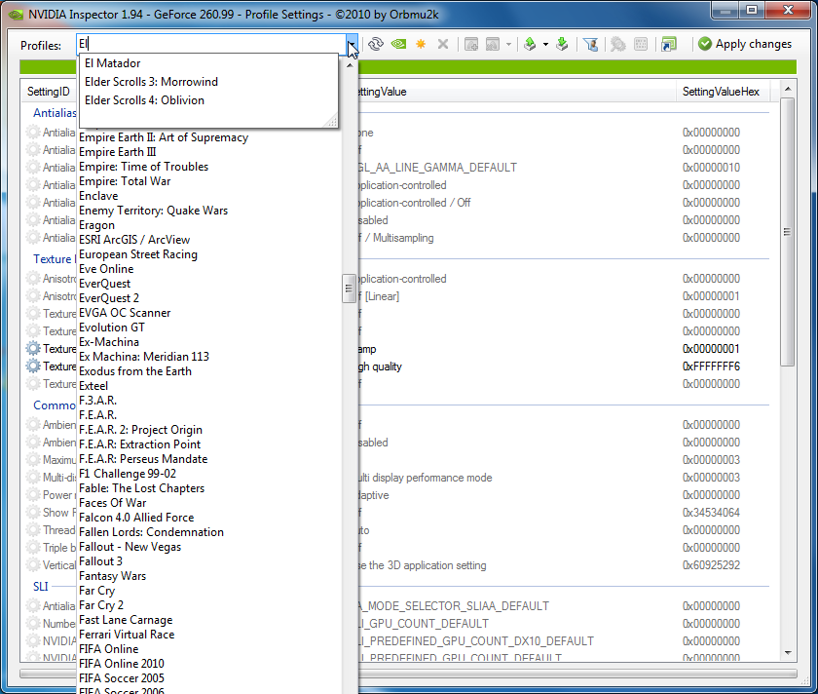
Task: Click export profiles green up-arrow icon
Action: 530,45
